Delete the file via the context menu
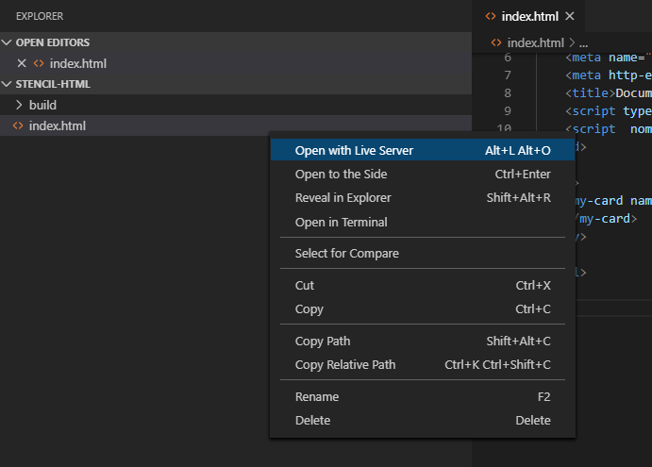Viewport: 652px width, 467px height. tap(312, 420)
